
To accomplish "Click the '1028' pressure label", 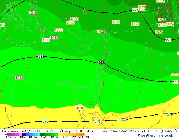I will [162, 19].
